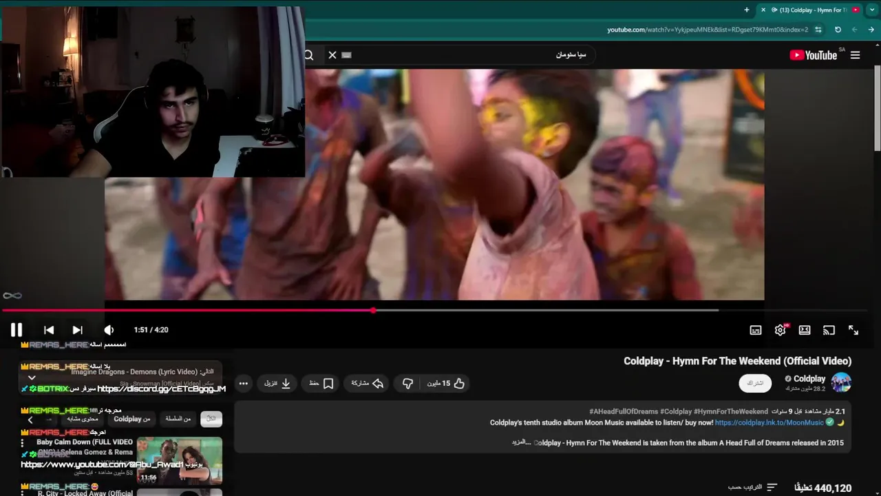This screenshot has width=881, height=496.
Task: Open the Coldplay channel name link
Action: (x=809, y=378)
